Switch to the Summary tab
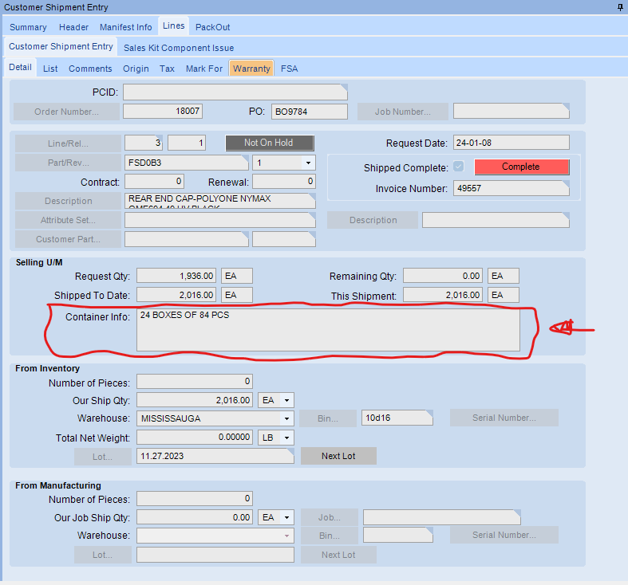The image size is (628, 585). (x=28, y=27)
